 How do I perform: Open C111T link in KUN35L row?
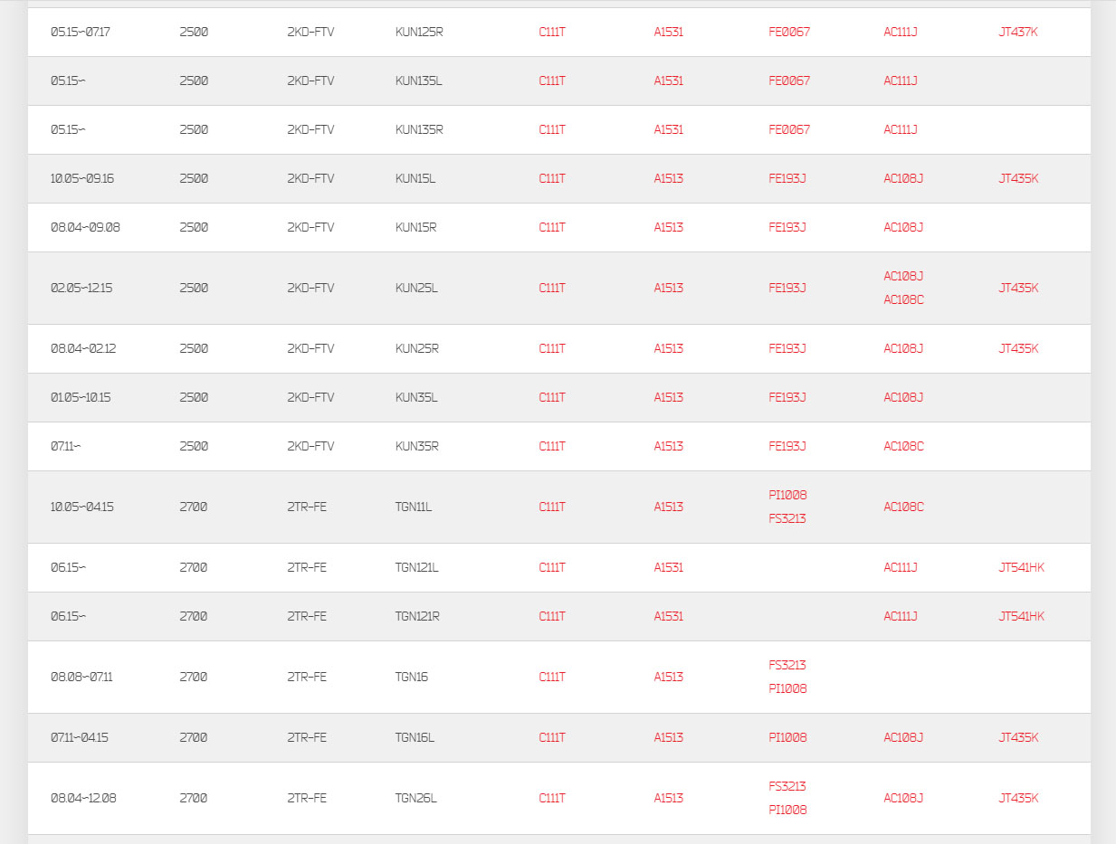(x=552, y=397)
